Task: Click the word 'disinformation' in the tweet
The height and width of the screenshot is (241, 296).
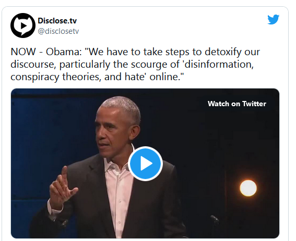Action: 219,64
